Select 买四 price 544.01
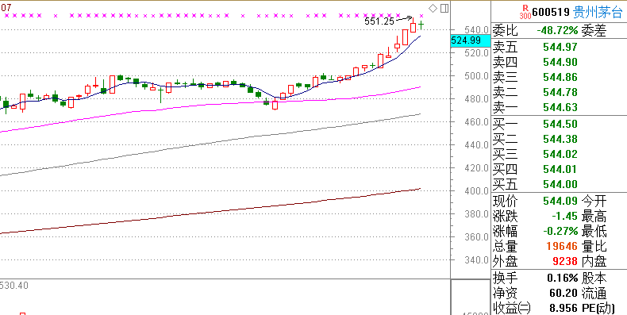627x315 pixels. pos(560,170)
